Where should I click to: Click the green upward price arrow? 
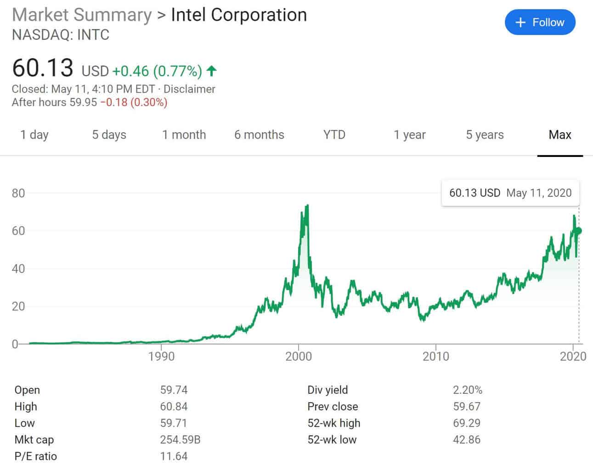(x=211, y=71)
